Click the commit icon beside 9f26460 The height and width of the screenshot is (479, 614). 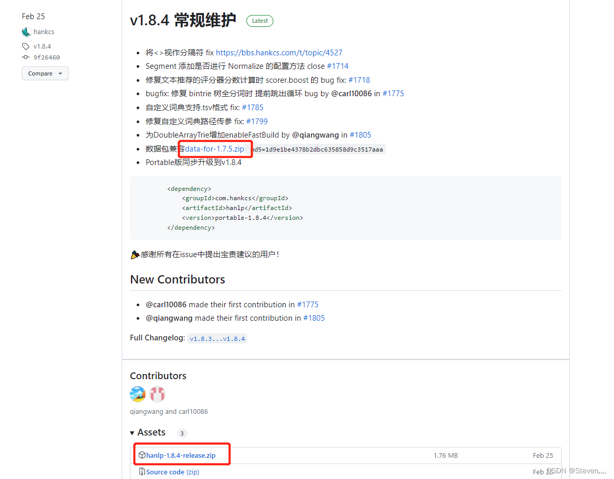pos(25,57)
